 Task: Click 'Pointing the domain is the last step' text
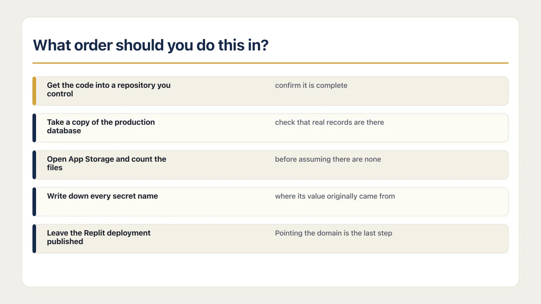click(334, 233)
